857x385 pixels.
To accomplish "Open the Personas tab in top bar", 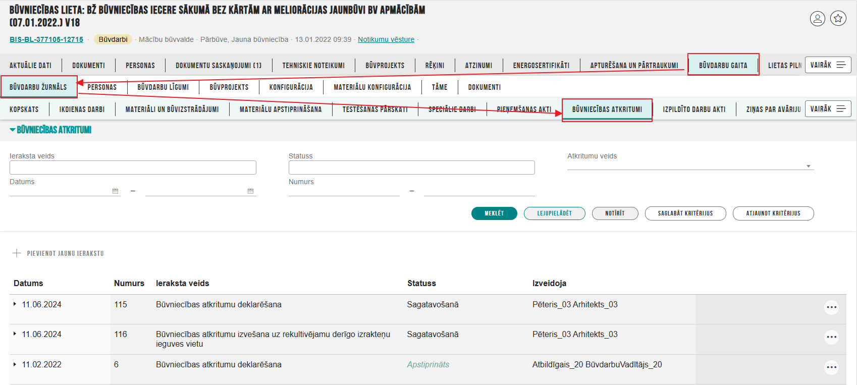I will [140, 66].
